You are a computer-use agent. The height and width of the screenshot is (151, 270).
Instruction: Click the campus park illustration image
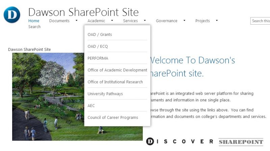coord(77,97)
